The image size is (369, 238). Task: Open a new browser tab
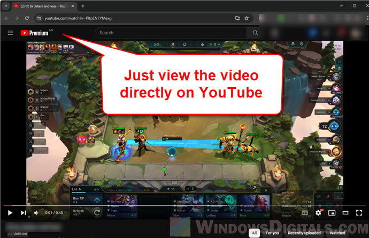click(x=82, y=6)
